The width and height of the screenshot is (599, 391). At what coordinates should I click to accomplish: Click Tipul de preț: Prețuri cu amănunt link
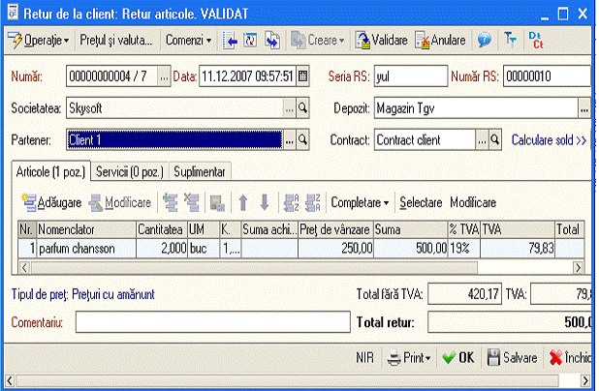coord(83,294)
